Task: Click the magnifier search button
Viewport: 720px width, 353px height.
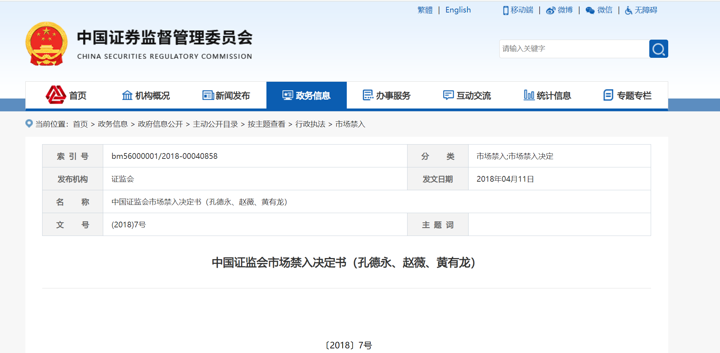Action: click(x=659, y=49)
